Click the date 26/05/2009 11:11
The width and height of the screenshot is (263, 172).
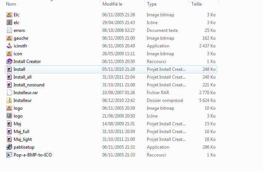pos(119,54)
